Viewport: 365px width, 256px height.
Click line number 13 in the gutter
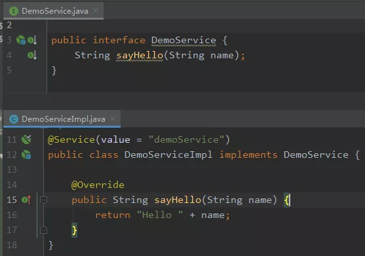(12, 170)
